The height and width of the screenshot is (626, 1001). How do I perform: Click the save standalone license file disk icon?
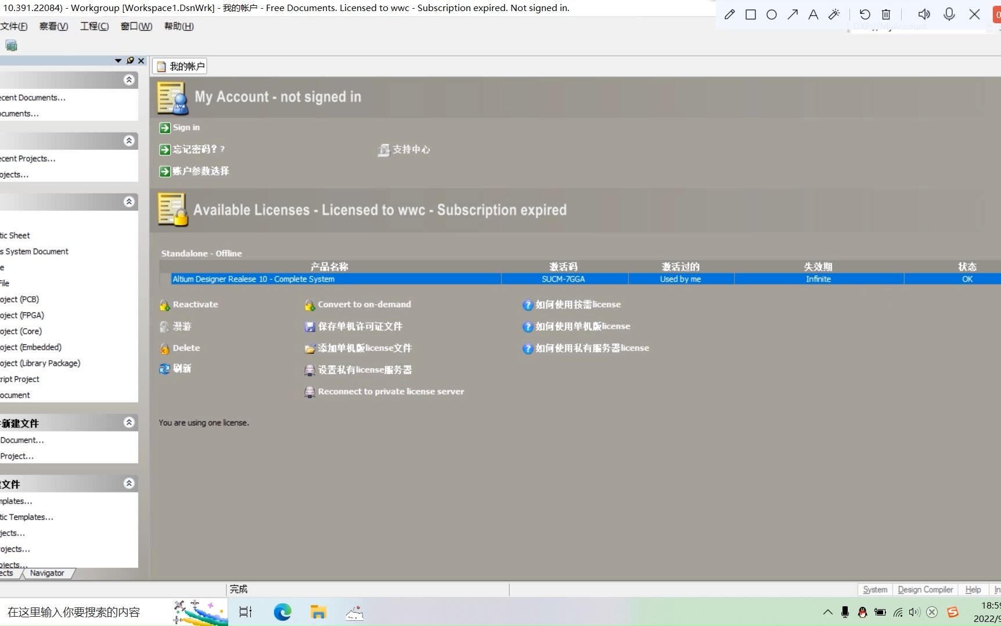tap(310, 327)
